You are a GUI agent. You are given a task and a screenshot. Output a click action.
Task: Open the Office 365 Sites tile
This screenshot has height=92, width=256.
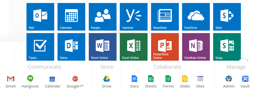click(x=227, y=17)
